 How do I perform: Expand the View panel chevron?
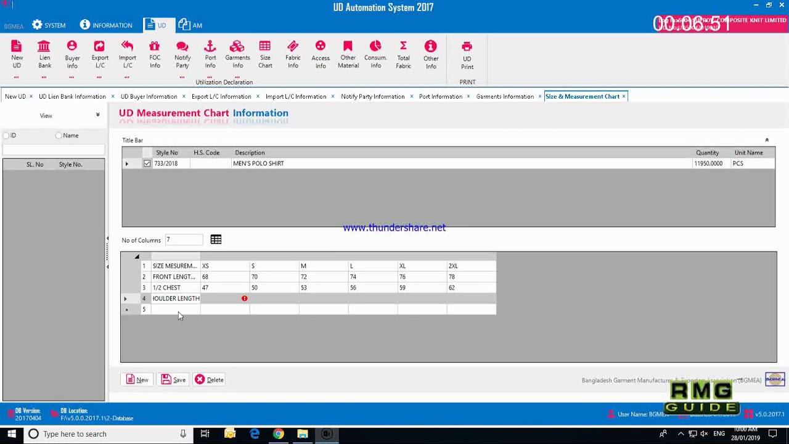click(x=97, y=115)
